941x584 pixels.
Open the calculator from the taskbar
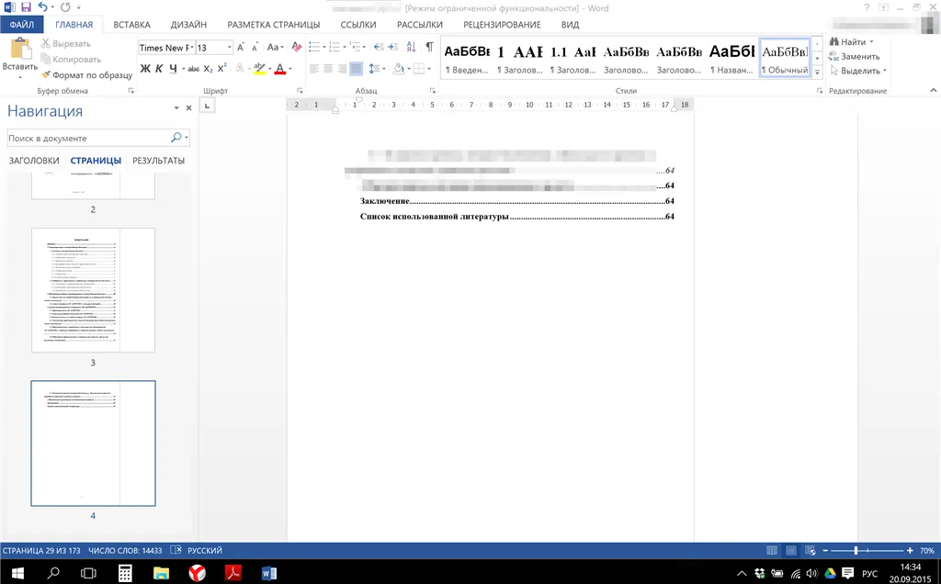pyautogui.click(x=125, y=573)
